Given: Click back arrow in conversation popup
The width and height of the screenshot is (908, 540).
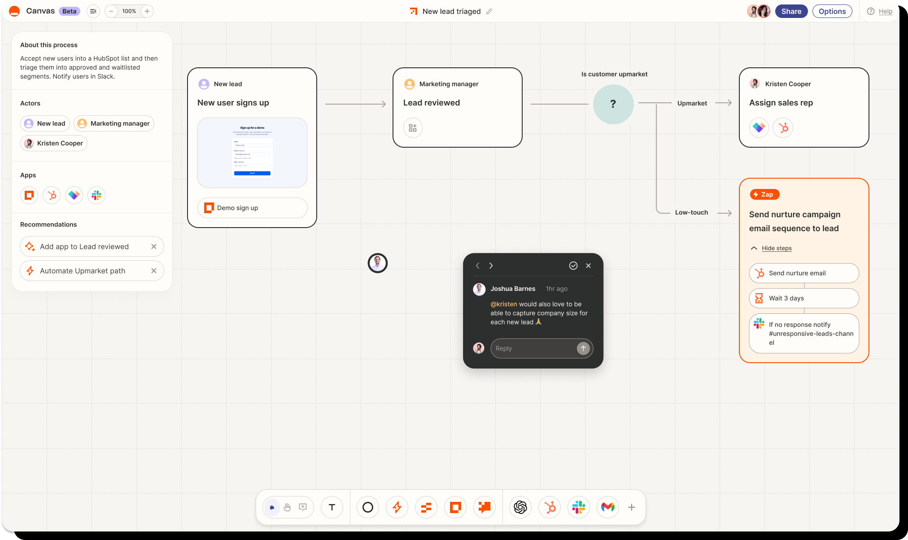Looking at the screenshot, I should [478, 265].
